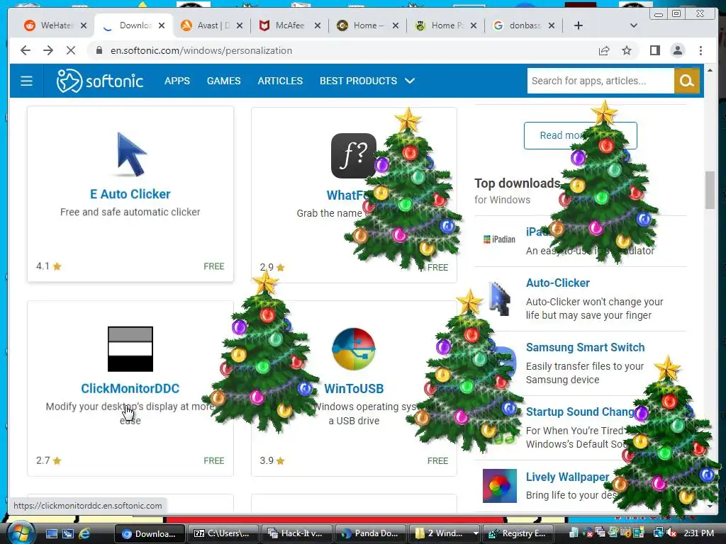Click the address bar URL
This screenshot has height=544, width=726.
pos(201,50)
